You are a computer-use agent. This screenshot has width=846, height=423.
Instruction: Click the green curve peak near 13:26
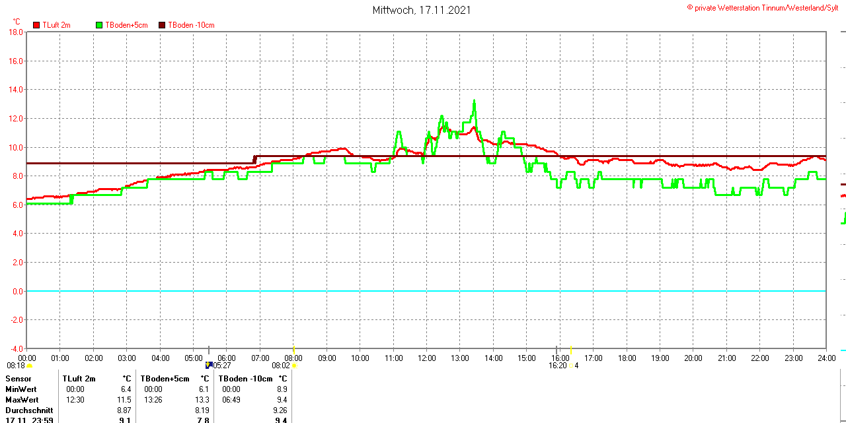[x=474, y=101]
